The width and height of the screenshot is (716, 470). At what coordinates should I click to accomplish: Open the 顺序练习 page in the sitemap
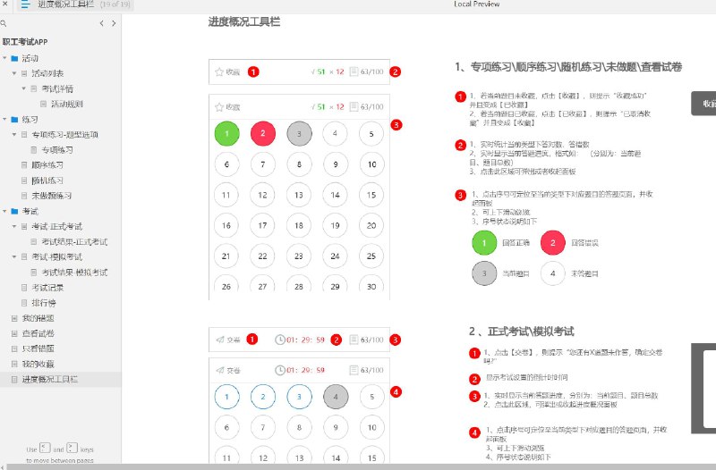[47, 165]
